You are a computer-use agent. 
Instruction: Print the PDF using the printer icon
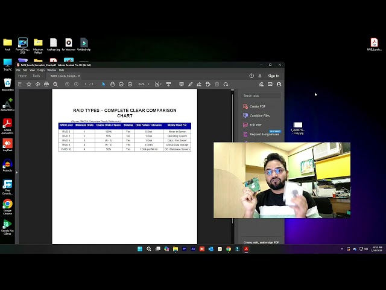tap(46, 85)
